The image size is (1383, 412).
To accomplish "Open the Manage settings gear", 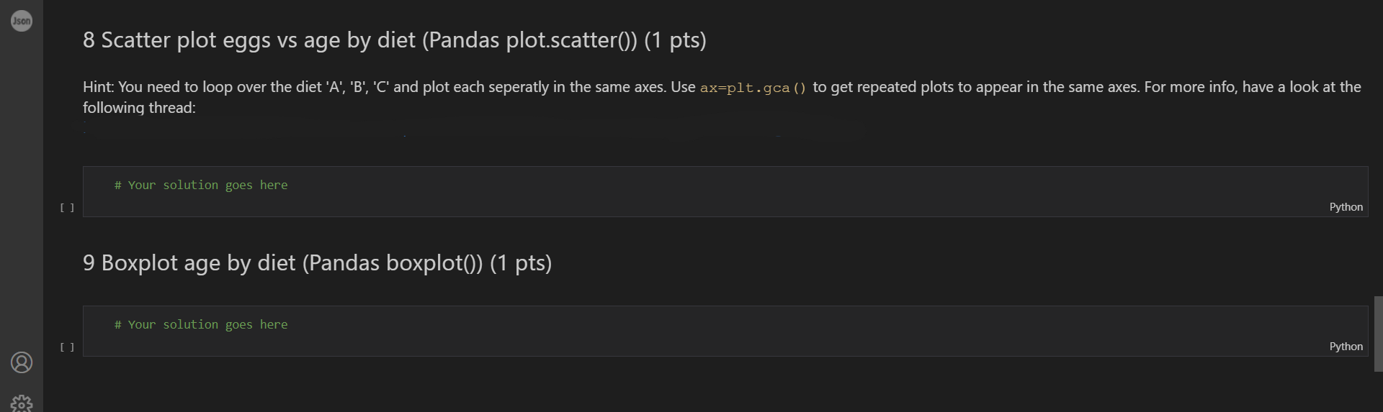I will 22,403.
